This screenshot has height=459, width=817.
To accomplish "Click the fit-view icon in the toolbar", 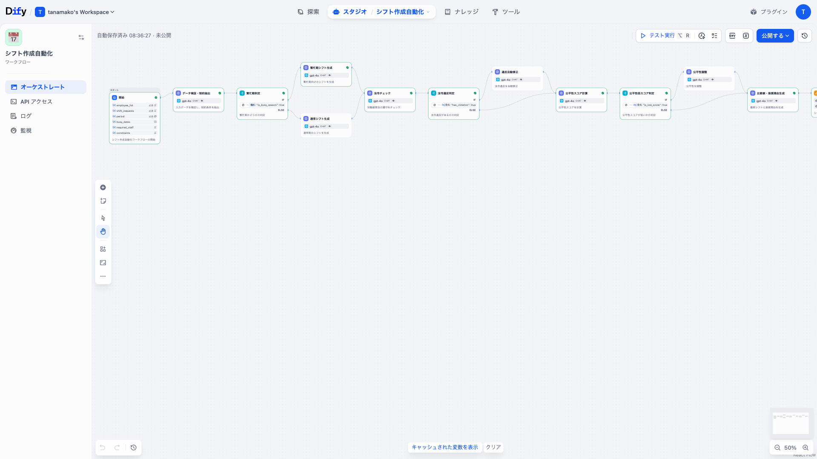I will tap(103, 262).
